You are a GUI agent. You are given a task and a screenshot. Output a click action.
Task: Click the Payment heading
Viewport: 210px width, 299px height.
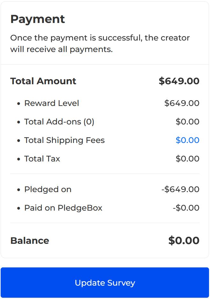tap(38, 19)
